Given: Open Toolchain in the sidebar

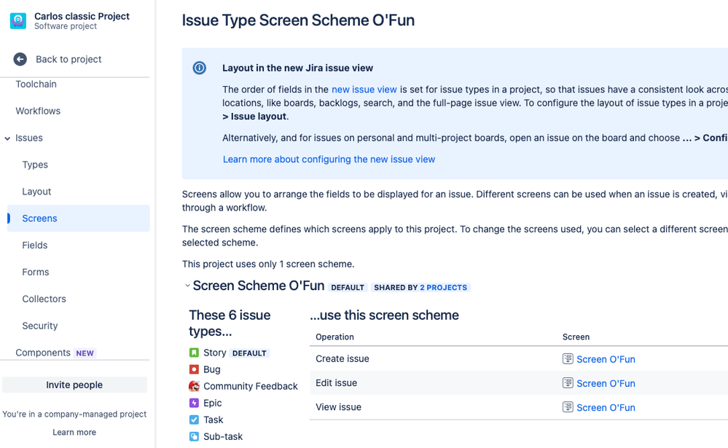Looking at the screenshot, I should coord(36,84).
